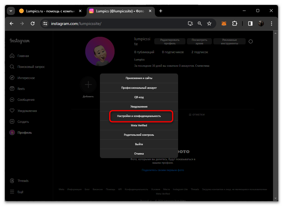Choose Профессиональный аккаунт menu entry
The image size is (283, 206).
coord(139,88)
